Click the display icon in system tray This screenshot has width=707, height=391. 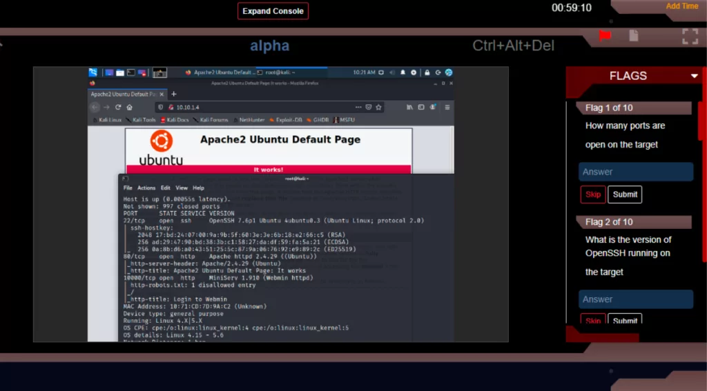pos(381,72)
